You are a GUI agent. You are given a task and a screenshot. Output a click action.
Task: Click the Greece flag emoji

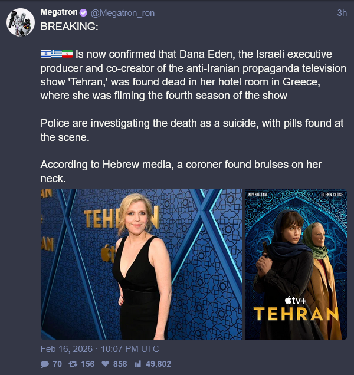(57, 54)
